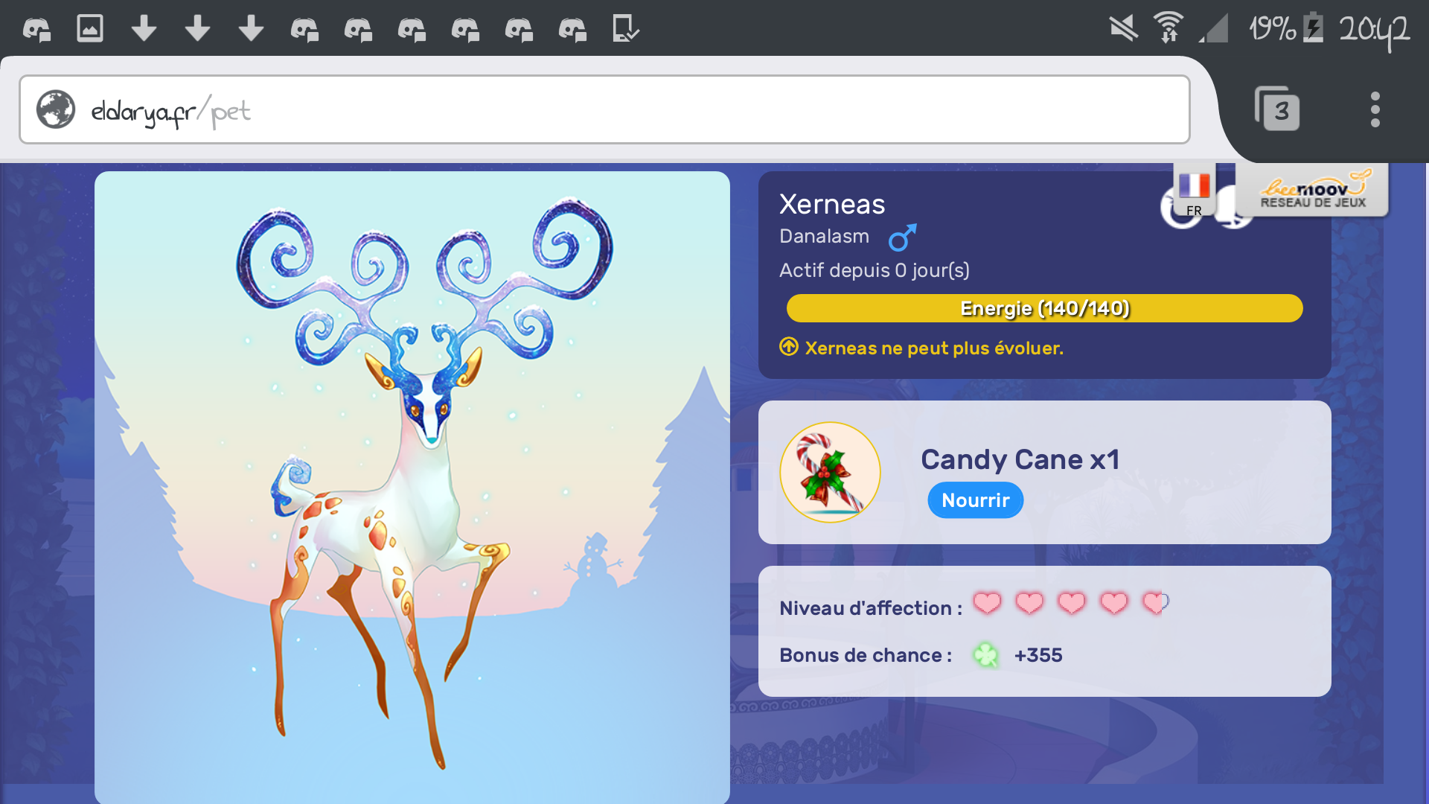1429x804 pixels.
Task: Click the Beemoov Réseau de Jeux banner
Action: pyautogui.click(x=1313, y=191)
